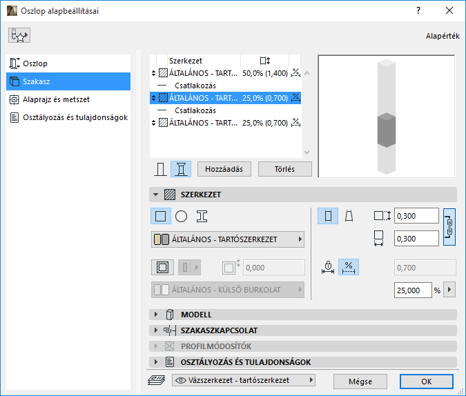Choose single-segment column option
This screenshot has width=466, height=396.
click(x=160, y=169)
